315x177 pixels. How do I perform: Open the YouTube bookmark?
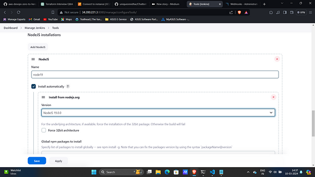tap(50, 19)
